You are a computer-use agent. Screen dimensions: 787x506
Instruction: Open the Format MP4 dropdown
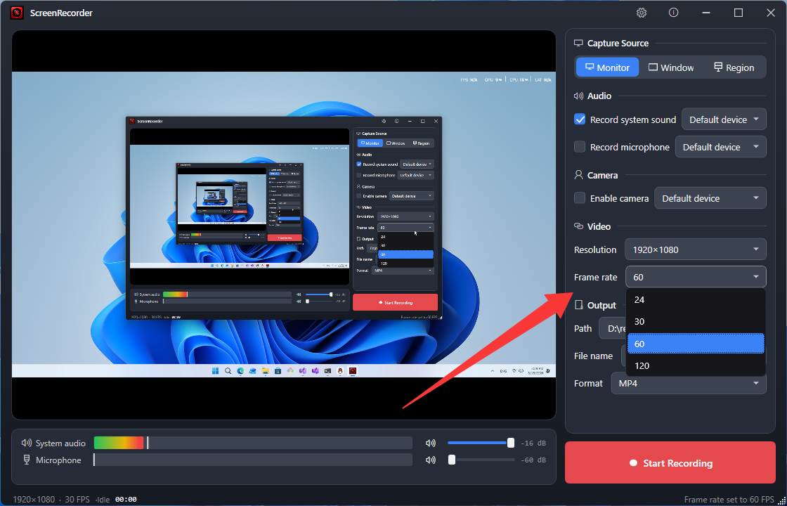689,383
